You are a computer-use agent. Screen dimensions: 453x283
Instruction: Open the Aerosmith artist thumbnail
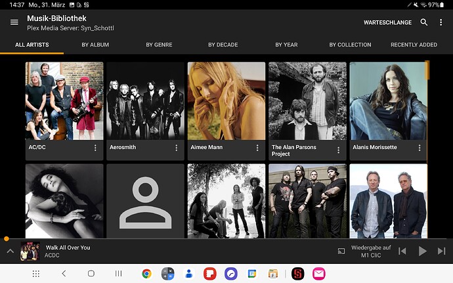coord(145,101)
